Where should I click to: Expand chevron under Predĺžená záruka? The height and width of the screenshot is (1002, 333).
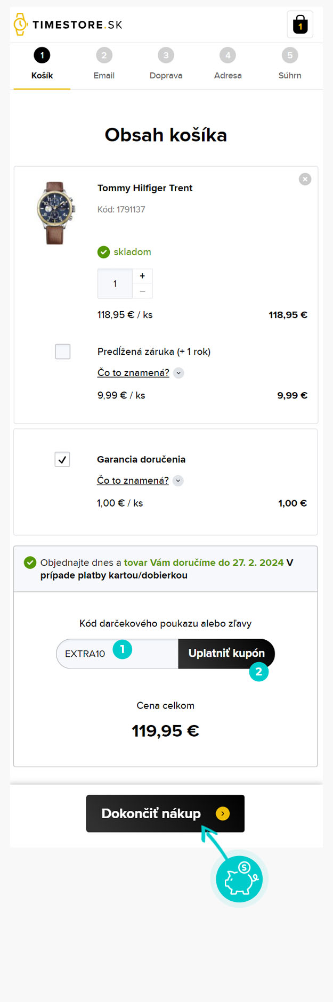(179, 373)
